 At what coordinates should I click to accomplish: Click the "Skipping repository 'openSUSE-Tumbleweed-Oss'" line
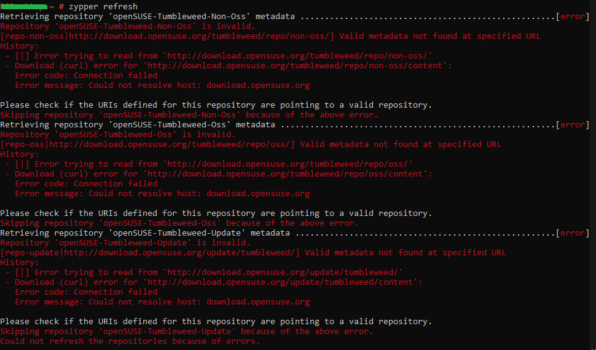[x=179, y=223]
